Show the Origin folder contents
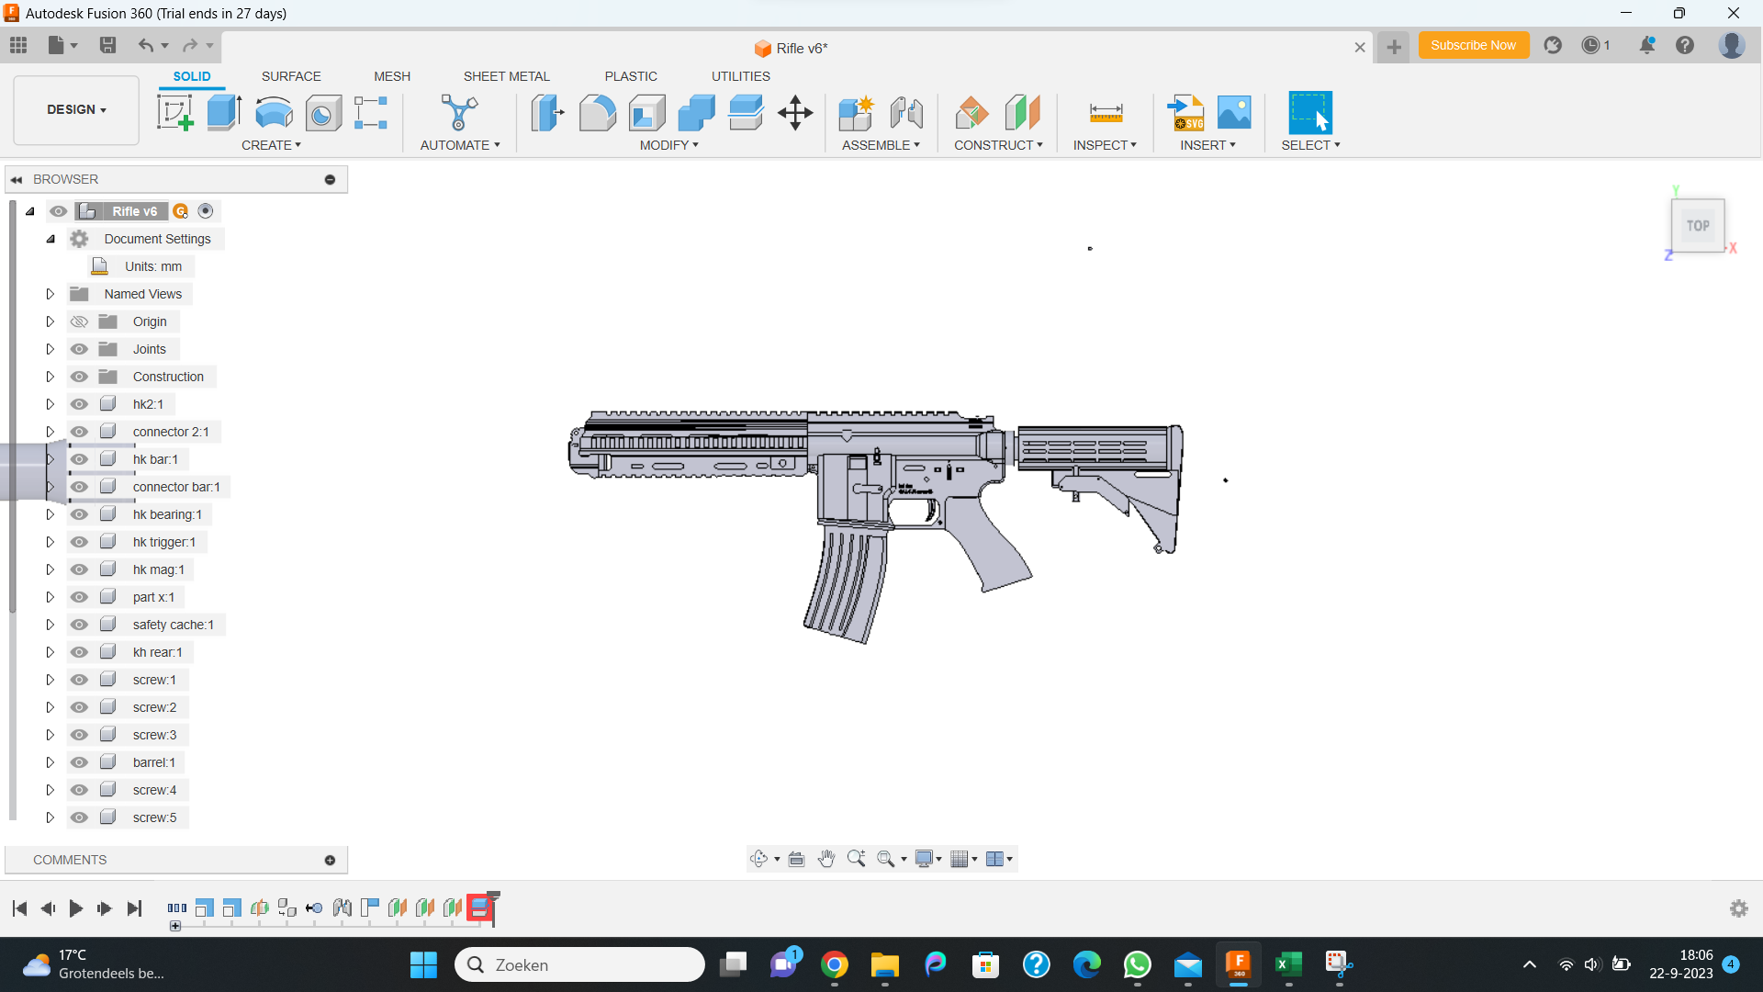The height and width of the screenshot is (992, 1763). pos(51,321)
